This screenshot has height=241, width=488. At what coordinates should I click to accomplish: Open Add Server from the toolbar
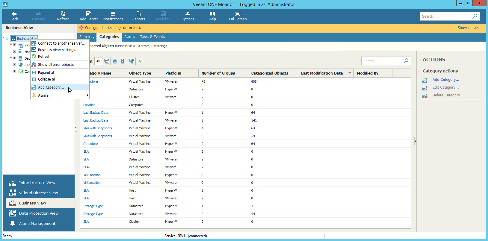(89, 16)
